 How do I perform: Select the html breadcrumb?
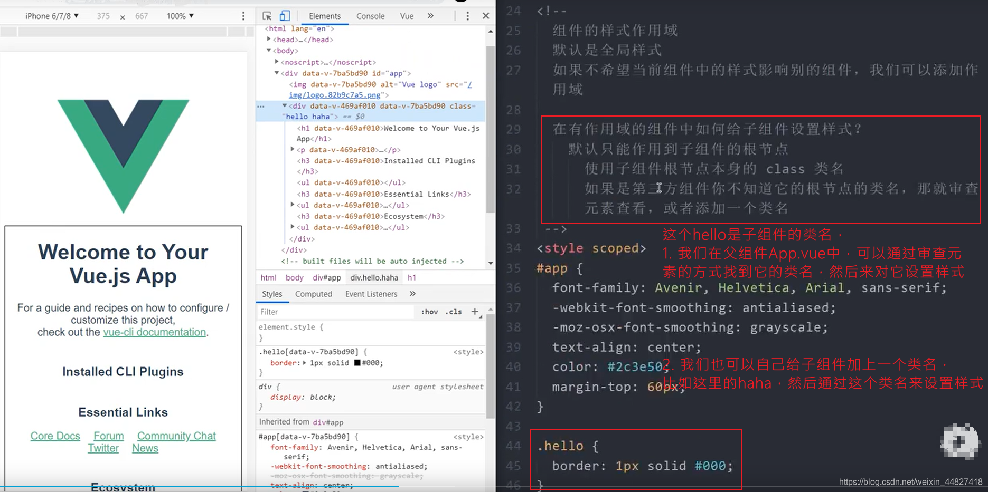coord(268,278)
